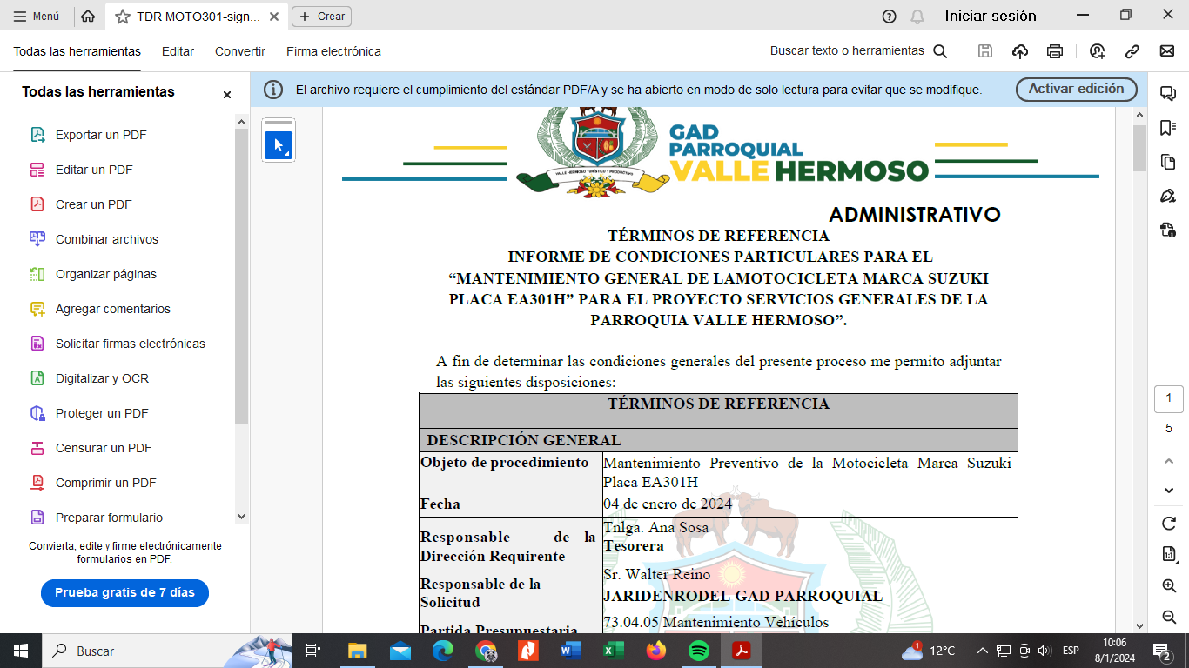
Task: Click the zoom in magnifier icon
Action: click(x=1169, y=586)
